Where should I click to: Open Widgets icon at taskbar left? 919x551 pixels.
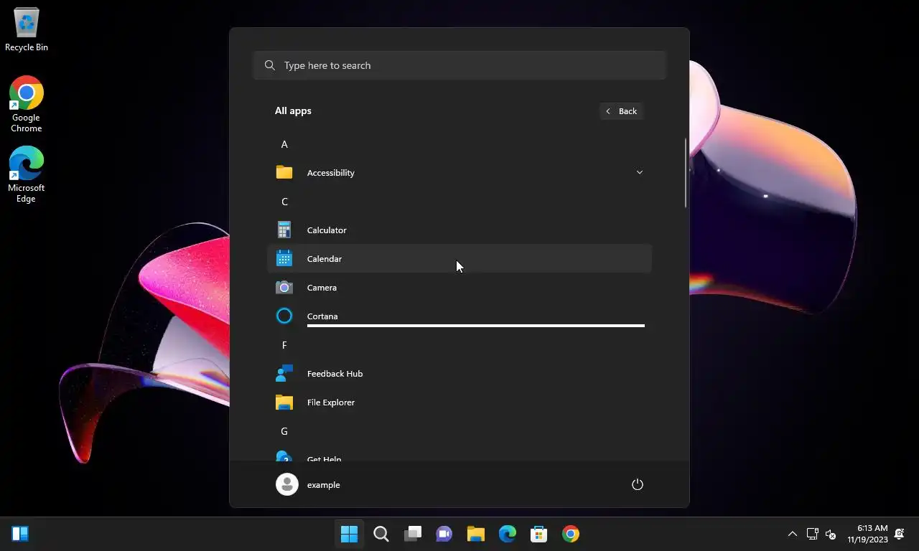pos(20,534)
